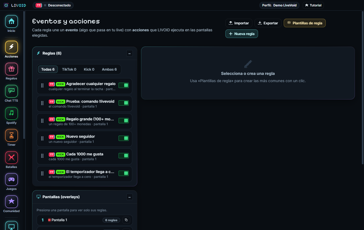Open the monitor icon below Comunidad
This screenshot has height=230, width=364.
point(12,226)
